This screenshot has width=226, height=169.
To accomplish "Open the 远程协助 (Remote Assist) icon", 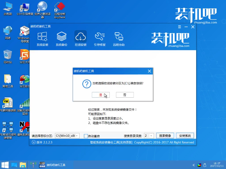I will click(x=119, y=39).
